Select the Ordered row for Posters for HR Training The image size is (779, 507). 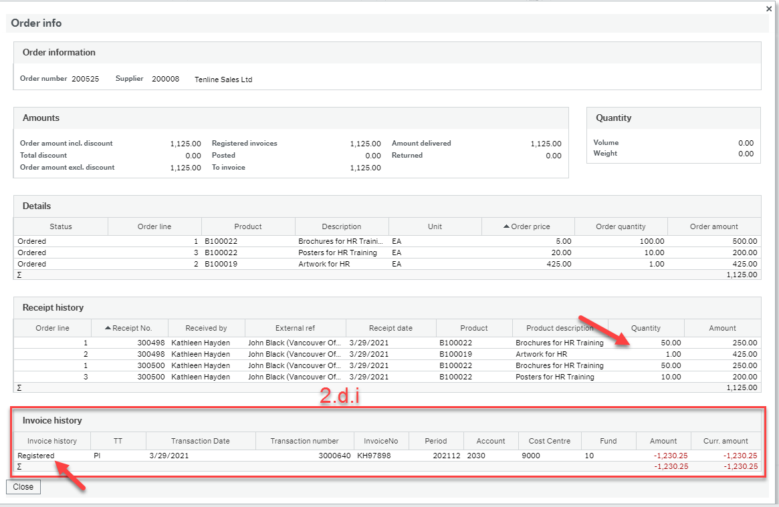[267, 252]
